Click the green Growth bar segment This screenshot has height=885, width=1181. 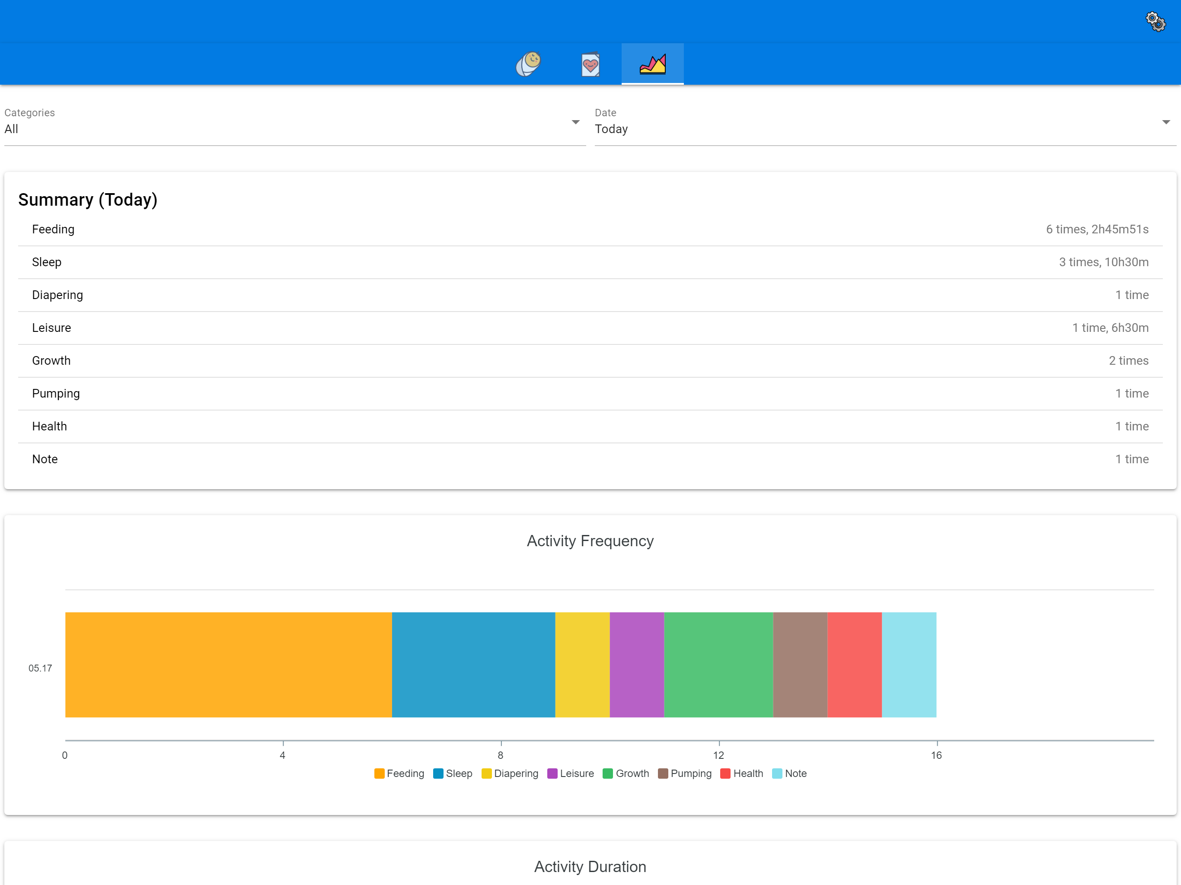(718, 665)
